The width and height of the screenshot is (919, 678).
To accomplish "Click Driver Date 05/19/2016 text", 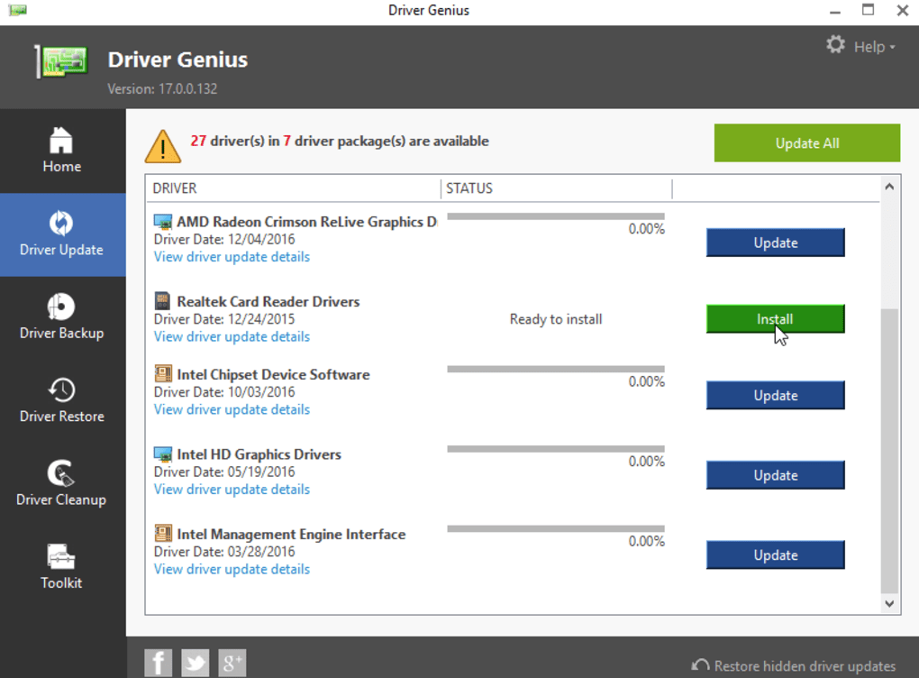I will pos(223,472).
